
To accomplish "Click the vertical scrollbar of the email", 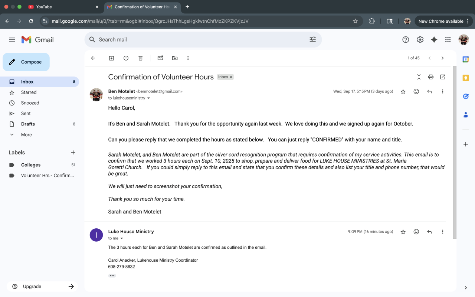I will 455,152.
